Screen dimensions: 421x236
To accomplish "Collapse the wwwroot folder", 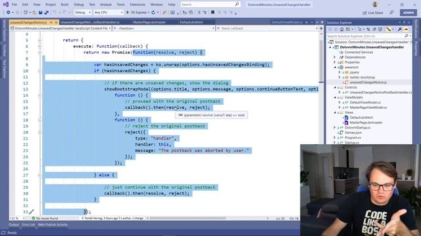I will pos(335,68).
